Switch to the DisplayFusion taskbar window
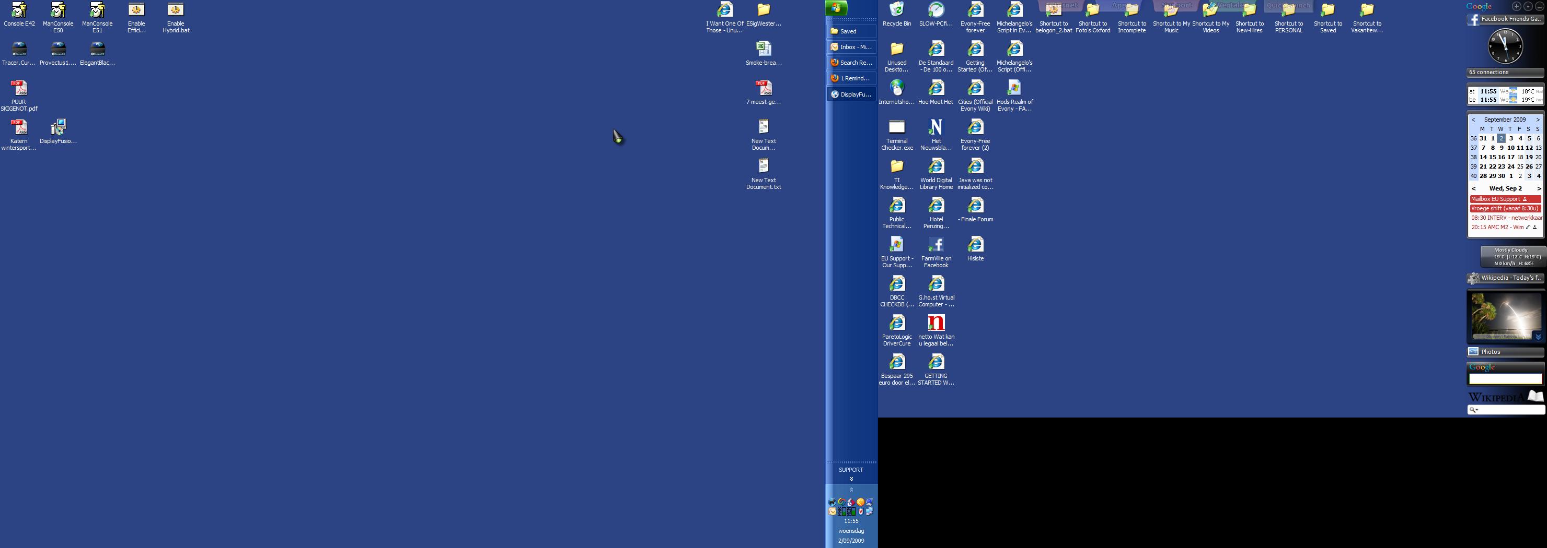 (851, 94)
